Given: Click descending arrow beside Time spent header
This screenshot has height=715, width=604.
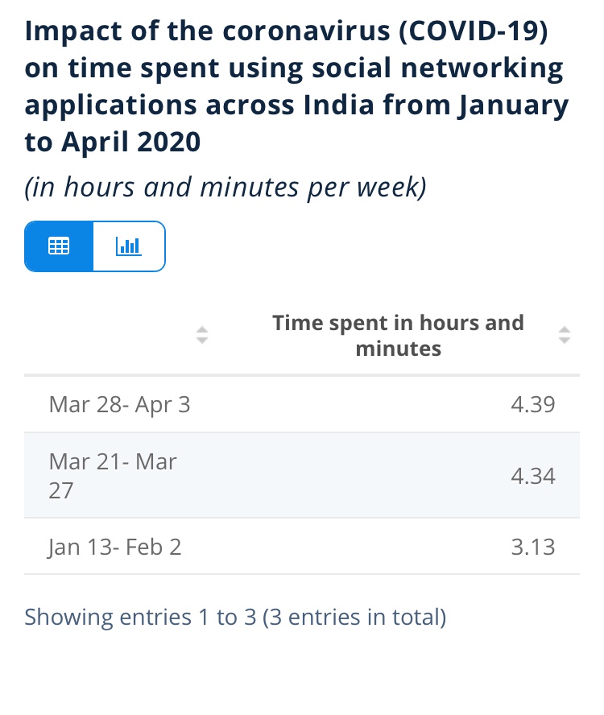Looking at the screenshot, I should tap(565, 341).
